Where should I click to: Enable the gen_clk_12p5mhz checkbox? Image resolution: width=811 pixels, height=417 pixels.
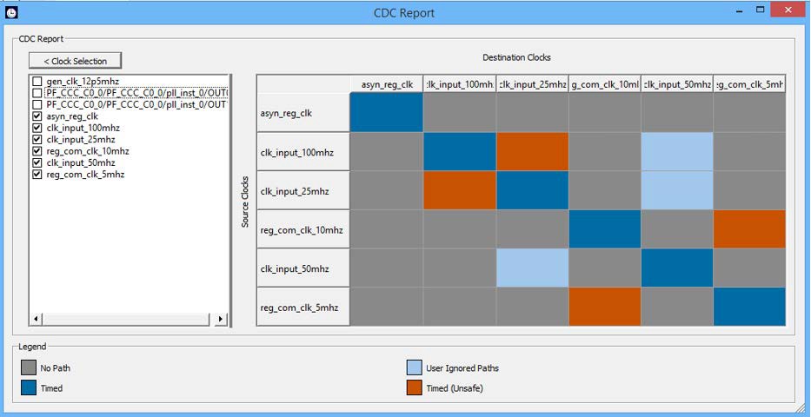[37, 81]
